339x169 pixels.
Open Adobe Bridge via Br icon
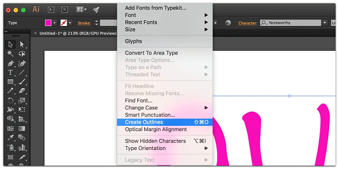51,9
